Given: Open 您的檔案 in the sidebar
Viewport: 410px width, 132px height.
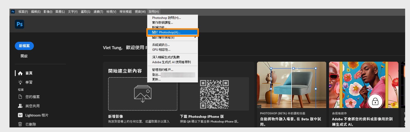Looking at the screenshot, I should [32, 97].
